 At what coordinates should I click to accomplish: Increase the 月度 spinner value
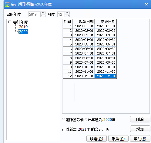pos(67,13)
